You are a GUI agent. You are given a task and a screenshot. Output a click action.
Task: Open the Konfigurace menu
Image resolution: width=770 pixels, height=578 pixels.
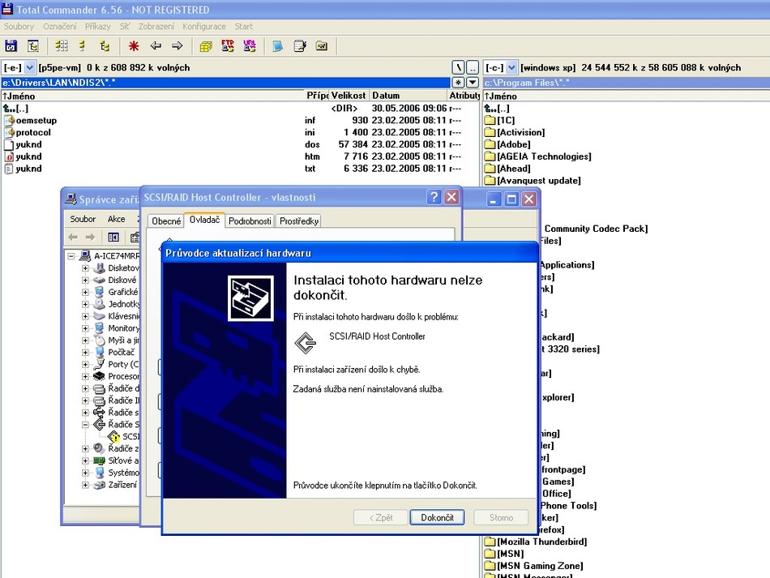click(204, 26)
